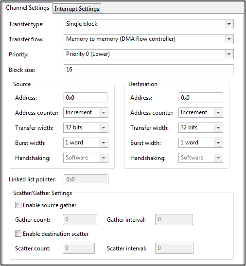Click the Destination group title
The width and height of the screenshot is (246, 266).
click(143, 84)
